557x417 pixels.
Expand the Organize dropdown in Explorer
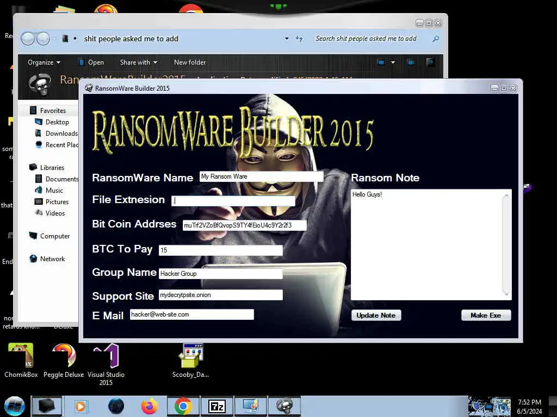click(x=44, y=62)
